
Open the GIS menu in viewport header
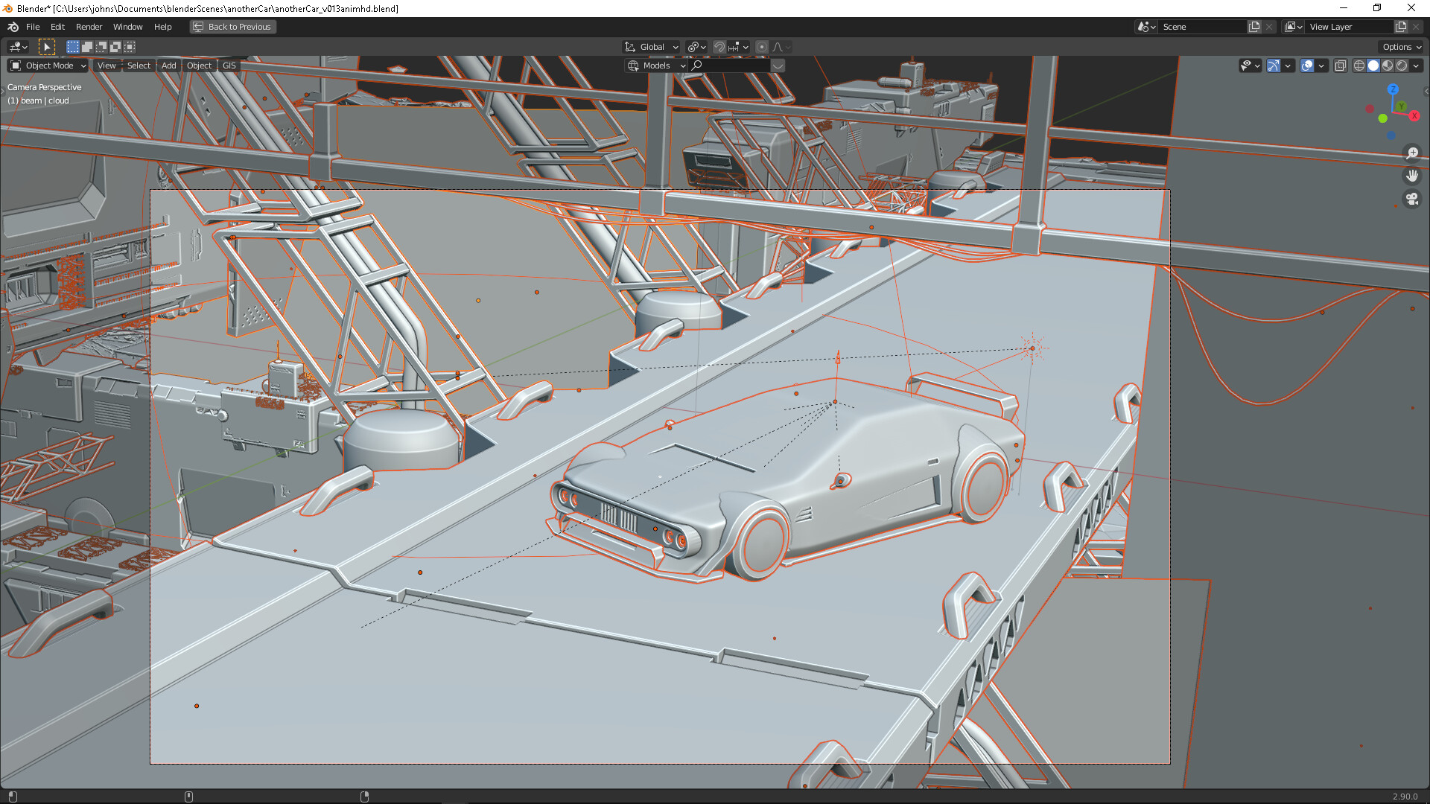coord(229,66)
